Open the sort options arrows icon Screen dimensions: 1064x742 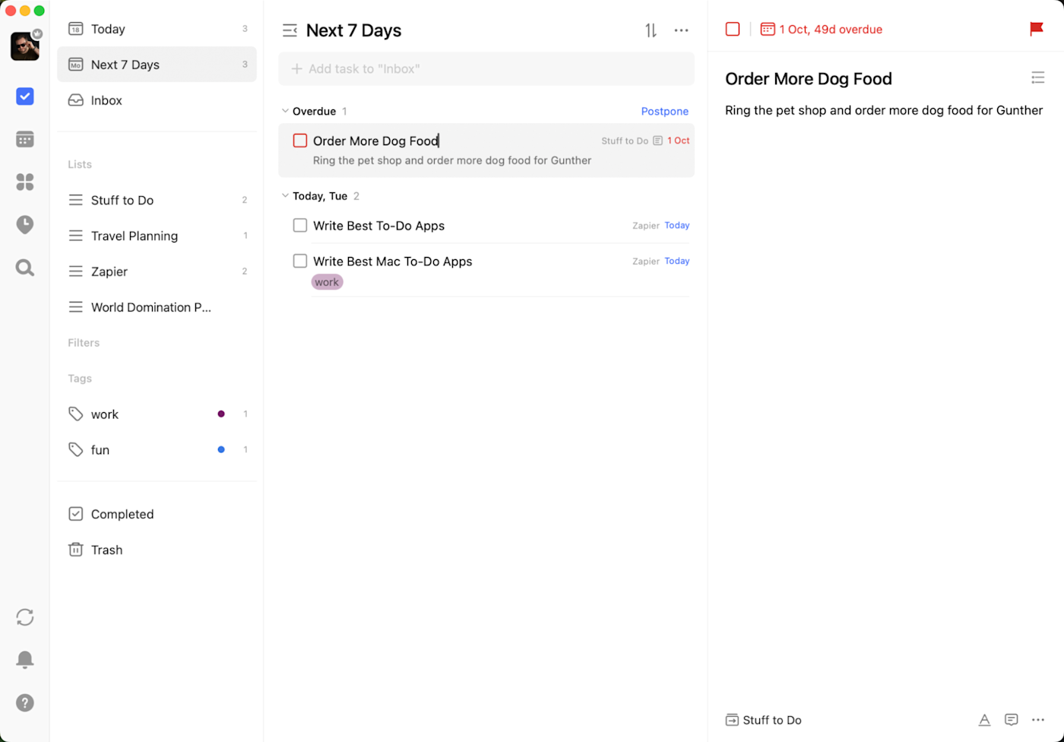(x=651, y=30)
